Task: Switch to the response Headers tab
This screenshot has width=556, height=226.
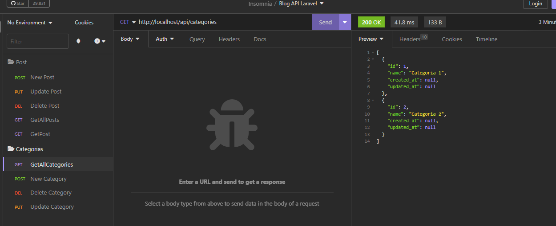Action: 413,39
